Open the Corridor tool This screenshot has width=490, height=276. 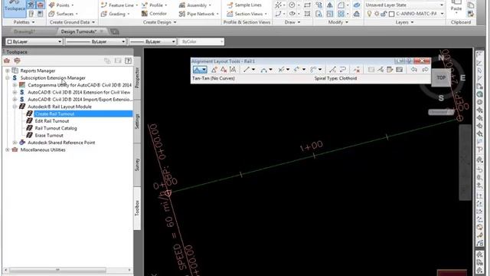[154, 14]
